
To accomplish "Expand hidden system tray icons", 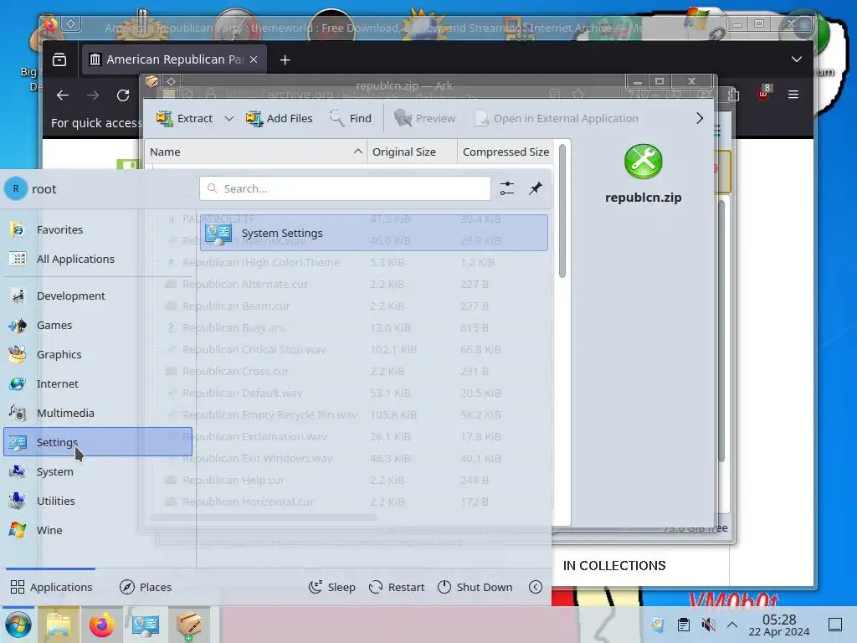I will tap(732, 625).
